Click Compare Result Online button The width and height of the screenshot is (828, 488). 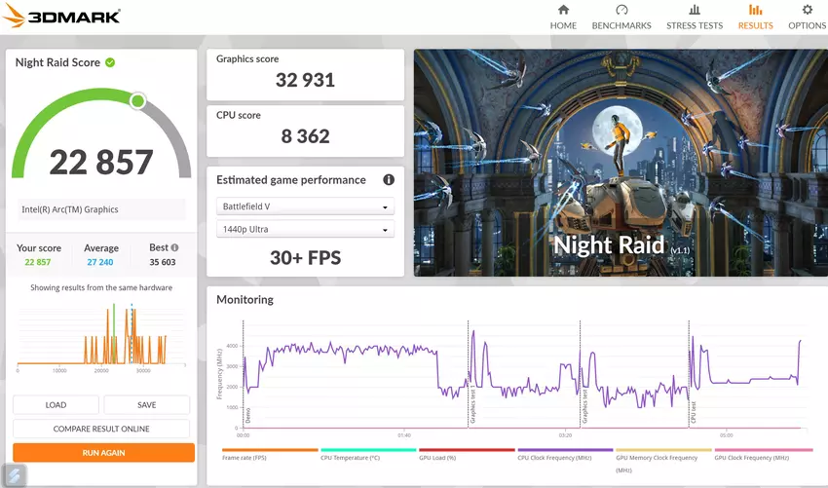click(x=101, y=429)
